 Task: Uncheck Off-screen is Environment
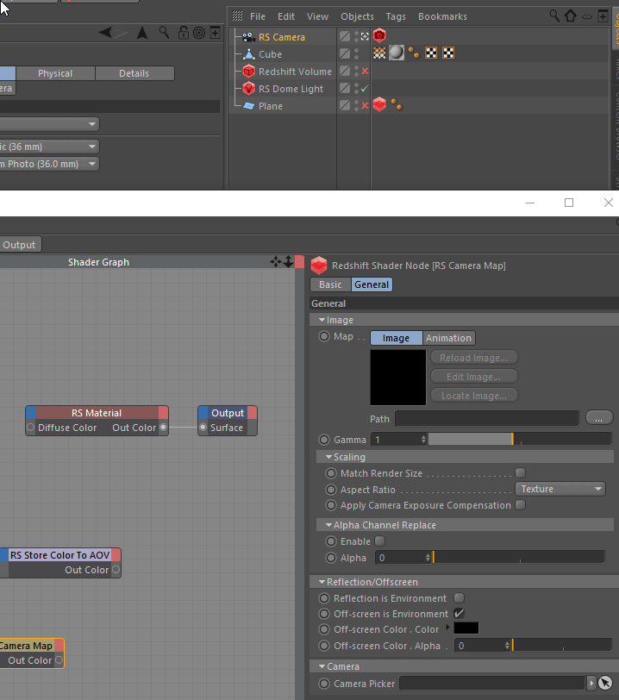click(x=459, y=614)
